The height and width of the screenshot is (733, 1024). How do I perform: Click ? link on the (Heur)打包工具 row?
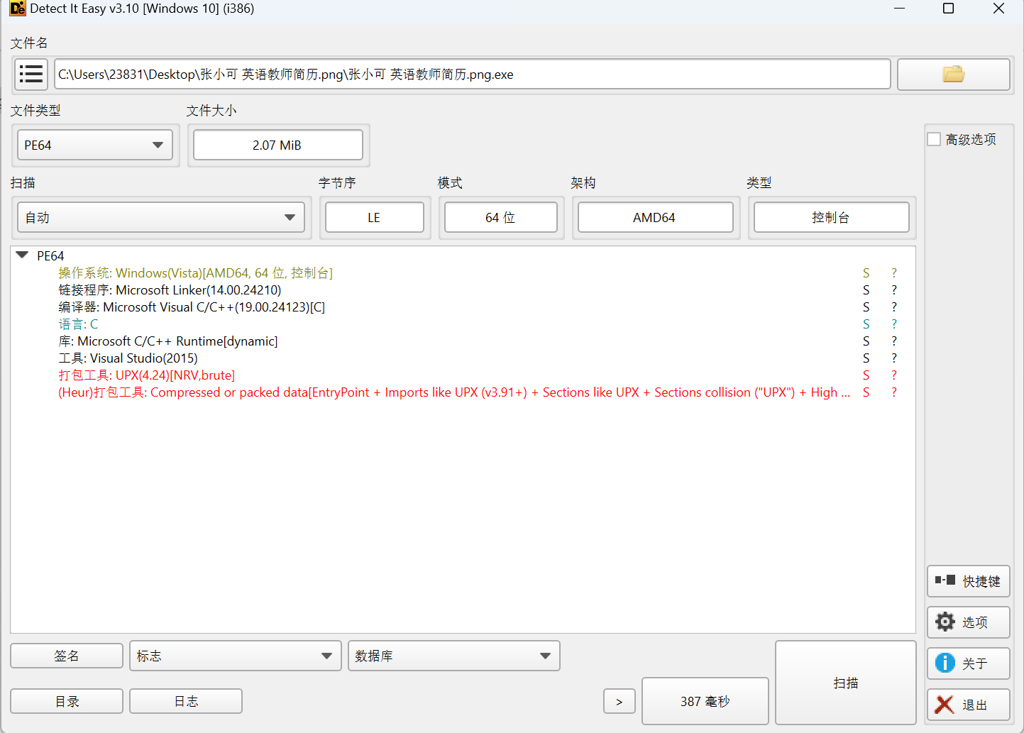pos(894,392)
